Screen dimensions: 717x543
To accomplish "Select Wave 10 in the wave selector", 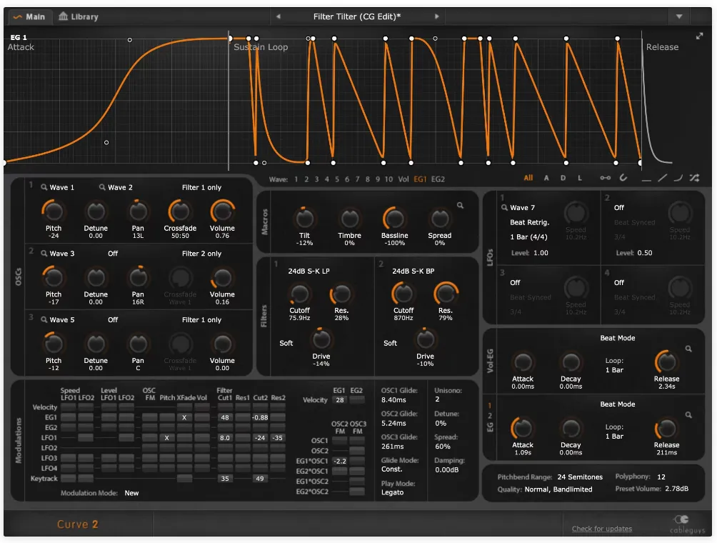I will pyautogui.click(x=388, y=179).
